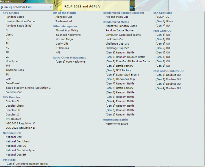Viewport: 205px width, 167px height.
Task: Choose [Gen 5] OU under Past Gens OU
Action: point(163,48)
